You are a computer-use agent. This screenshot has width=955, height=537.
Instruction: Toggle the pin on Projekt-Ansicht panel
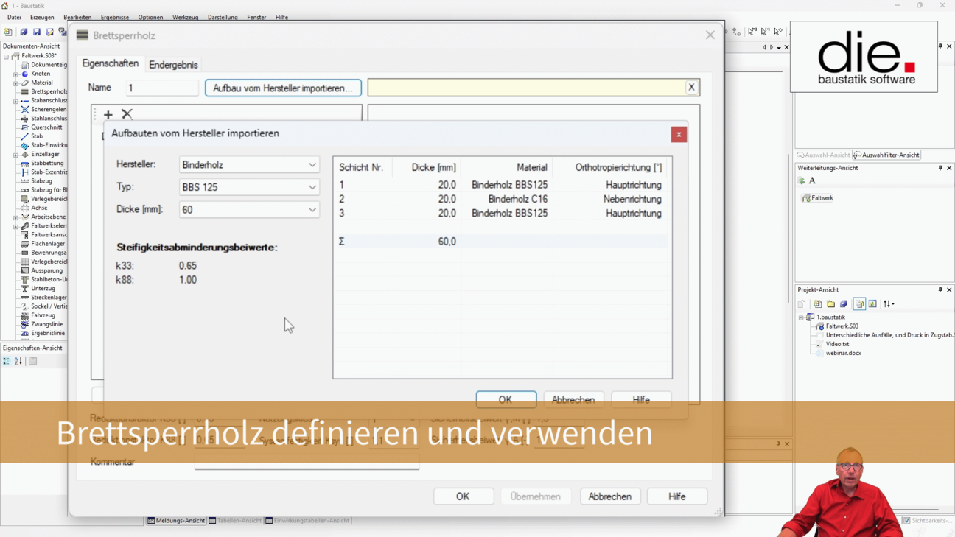pos(940,290)
